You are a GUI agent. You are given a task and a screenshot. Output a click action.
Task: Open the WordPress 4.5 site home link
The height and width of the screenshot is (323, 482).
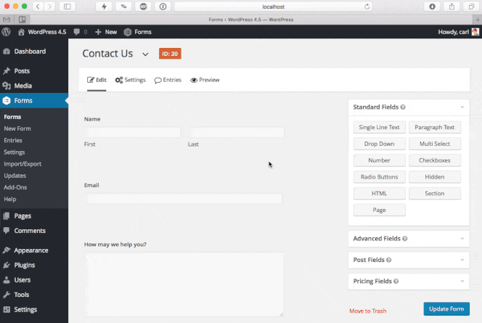[x=42, y=32]
